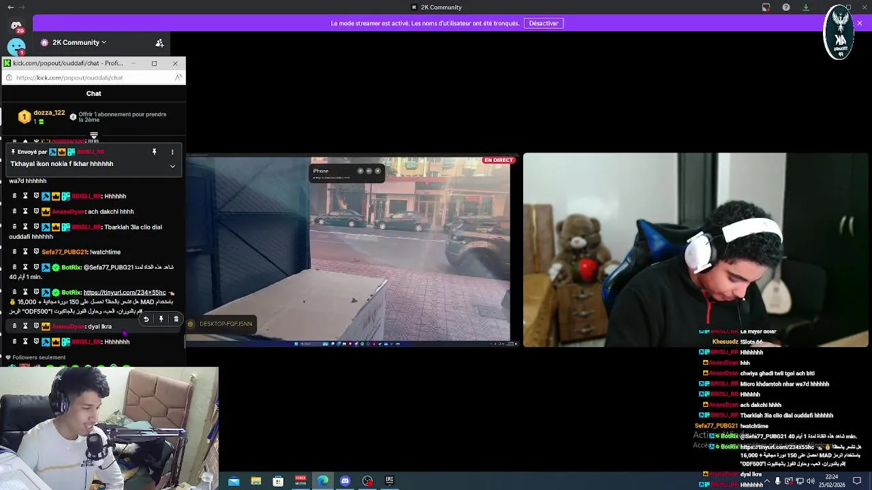This screenshot has height=490, width=872.
Task: Unpin the pinned message via pin icon
Action: click(154, 152)
